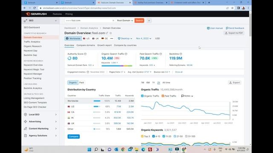273x153 pixels.
Task: Toggle 21-50 keywords checkbox
Action: (175, 136)
